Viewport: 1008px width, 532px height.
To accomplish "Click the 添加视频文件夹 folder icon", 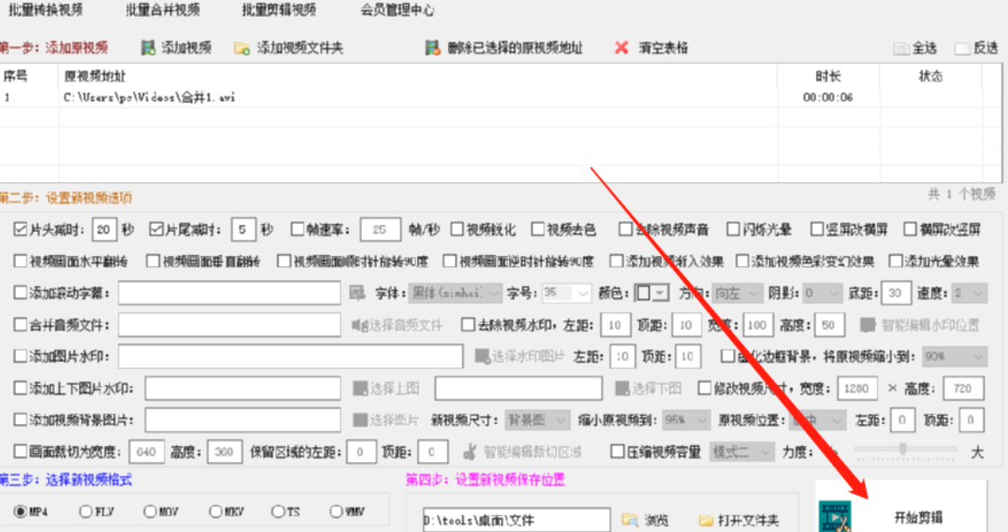I will (242, 49).
